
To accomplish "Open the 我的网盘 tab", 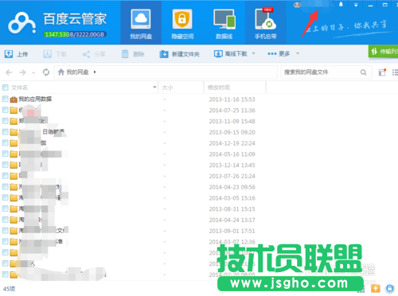I will [141, 23].
